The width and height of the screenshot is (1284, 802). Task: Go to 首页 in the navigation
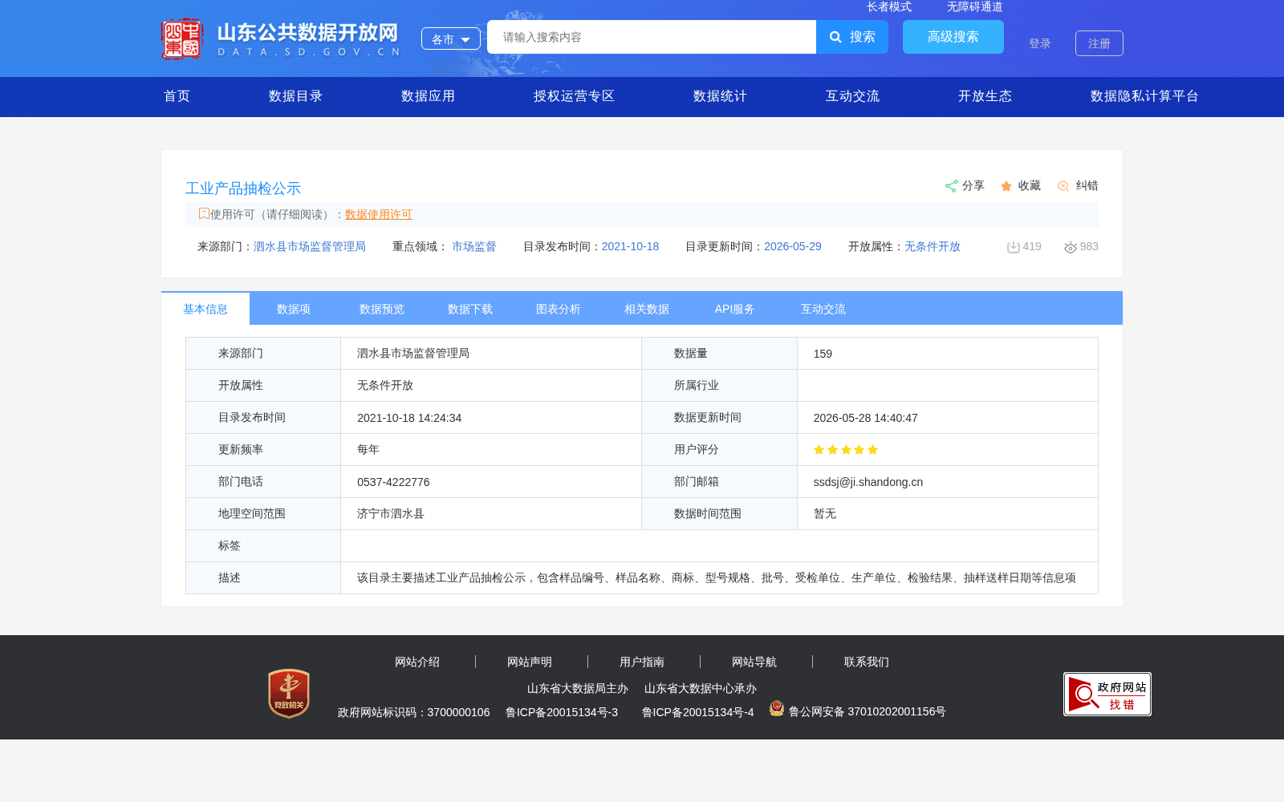tap(177, 96)
